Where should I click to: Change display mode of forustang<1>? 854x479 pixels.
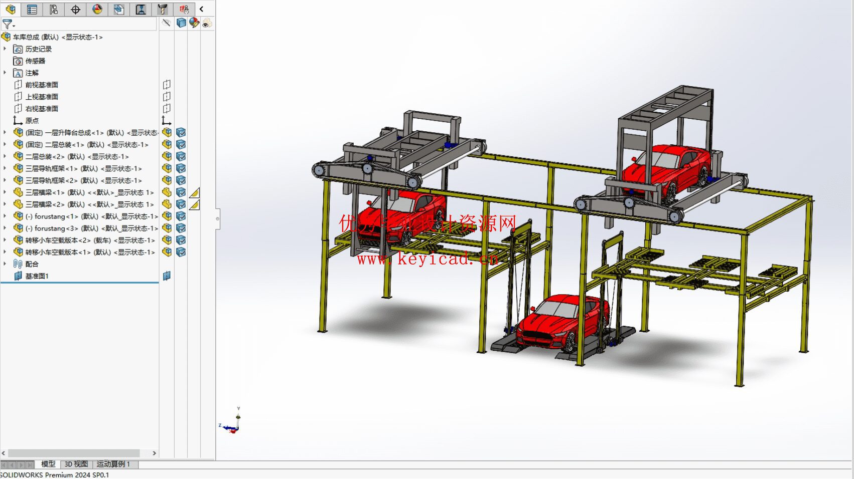pos(181,216)
